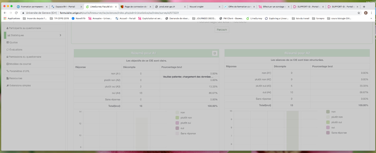Bookmark this page with the star icon
The height and width of the screenshot is (153, 376).
coord(359,13)
